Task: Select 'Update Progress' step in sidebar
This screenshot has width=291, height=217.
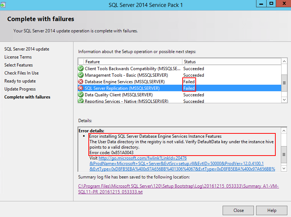Action: pyautogui.click(x=20, y=89)
